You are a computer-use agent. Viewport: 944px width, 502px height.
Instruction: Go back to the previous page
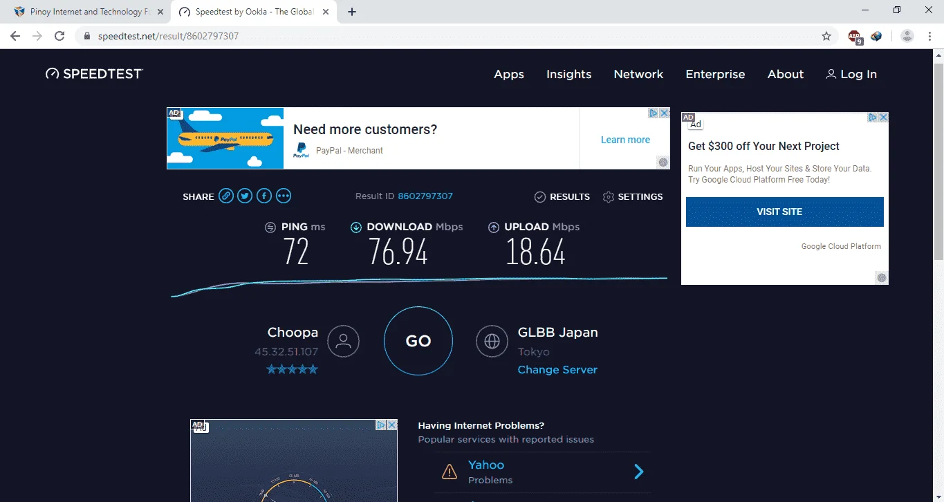pos(15,36)
